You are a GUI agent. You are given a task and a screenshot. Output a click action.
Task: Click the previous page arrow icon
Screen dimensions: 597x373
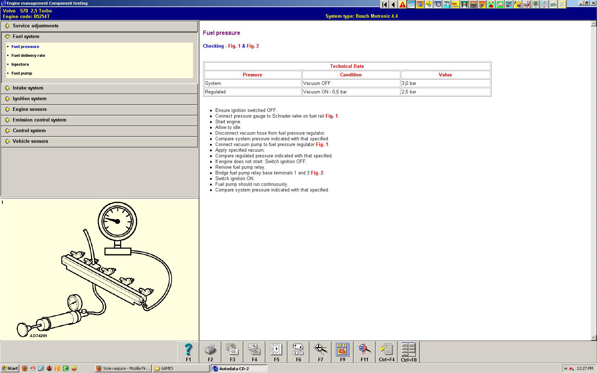393,5
